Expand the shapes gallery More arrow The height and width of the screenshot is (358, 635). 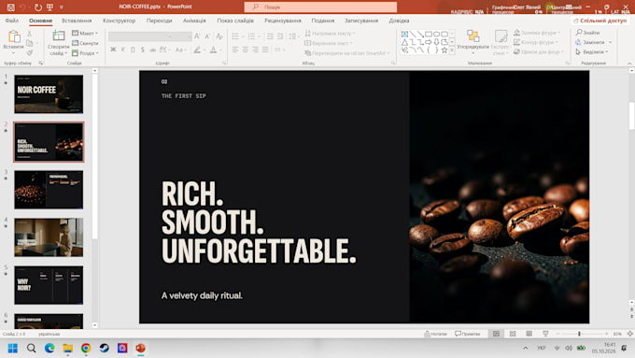click(x=452, y=50)
